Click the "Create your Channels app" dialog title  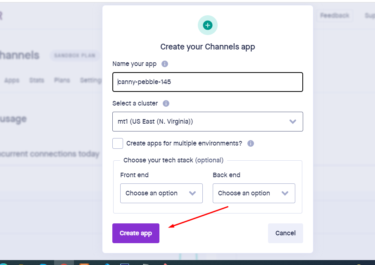[x=208, y=47]
